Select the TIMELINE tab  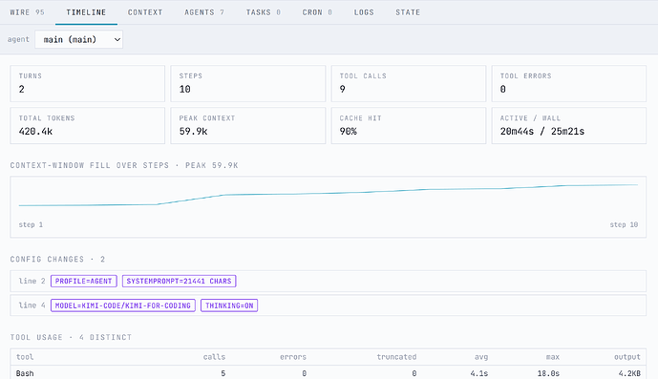click(86, 12)
